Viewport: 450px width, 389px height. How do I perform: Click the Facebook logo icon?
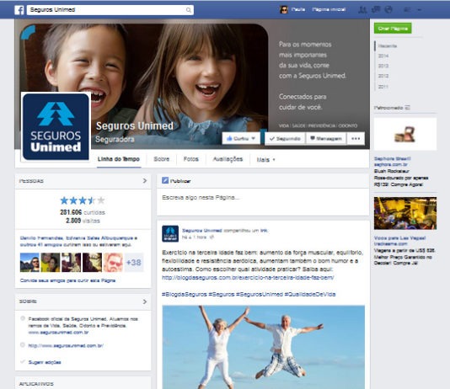(x=19, y=10)
